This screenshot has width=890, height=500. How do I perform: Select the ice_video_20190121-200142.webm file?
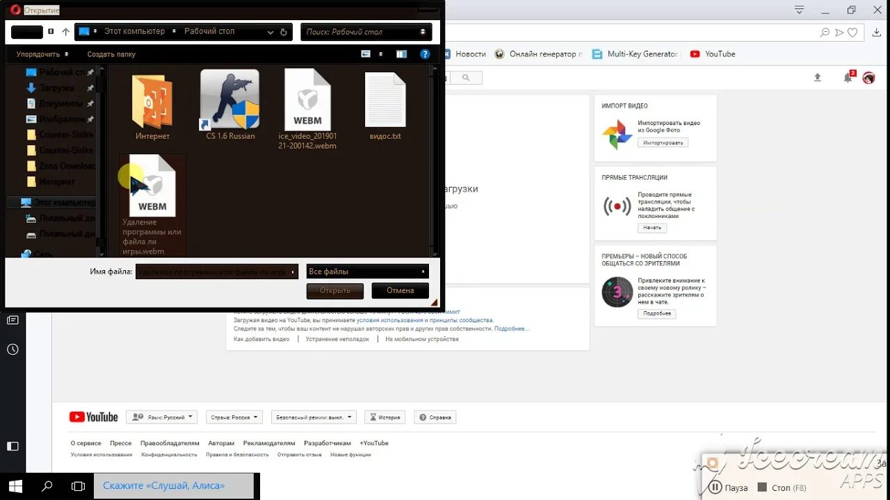(307, 110)
